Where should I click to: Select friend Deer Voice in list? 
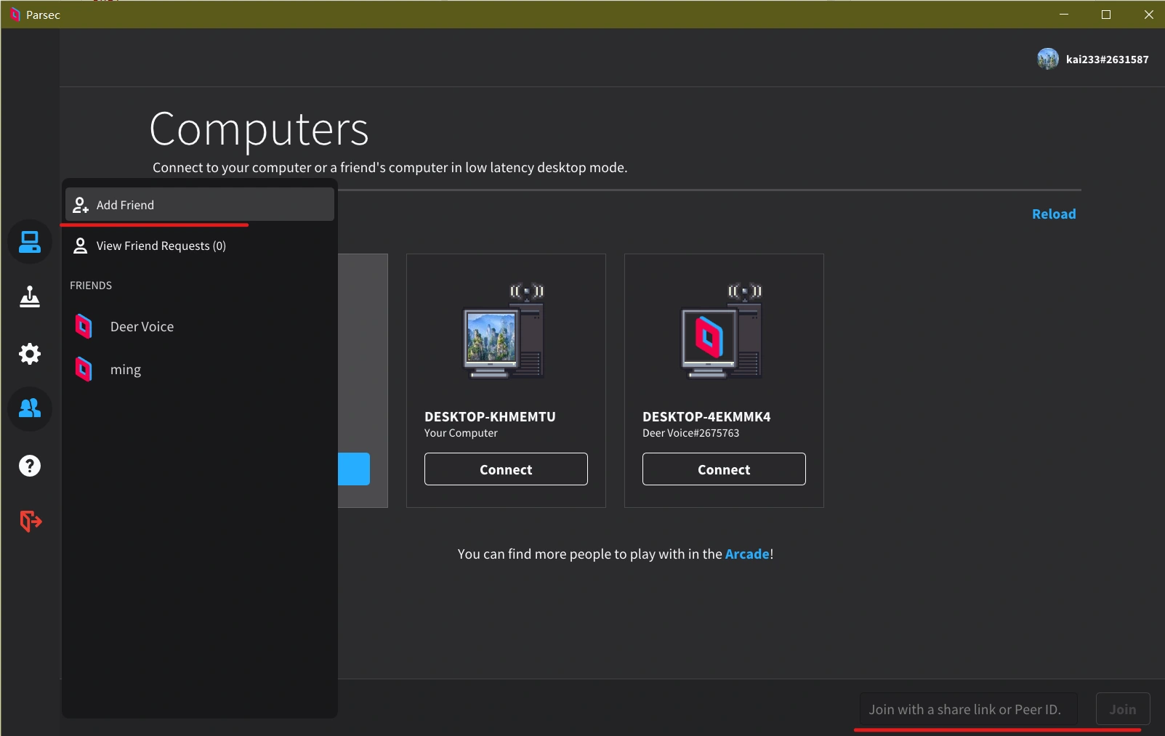142,327
